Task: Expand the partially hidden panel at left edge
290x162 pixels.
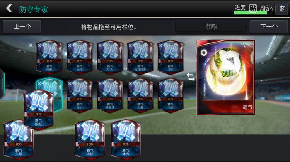Action: [x=2, y=84]
